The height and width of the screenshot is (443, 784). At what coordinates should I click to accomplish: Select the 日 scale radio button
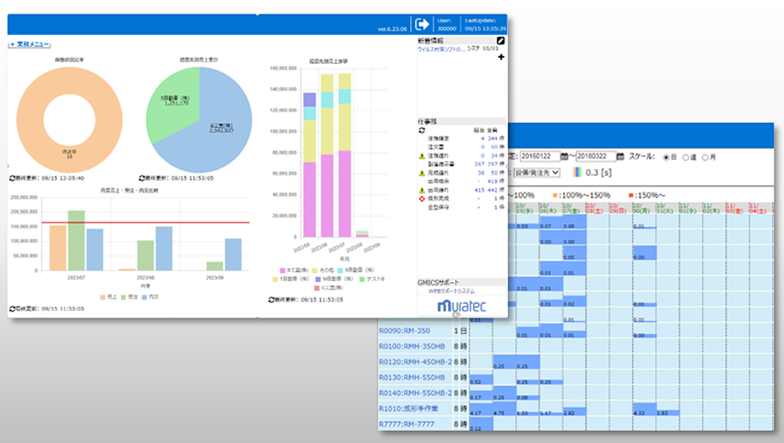coord(666,157)
